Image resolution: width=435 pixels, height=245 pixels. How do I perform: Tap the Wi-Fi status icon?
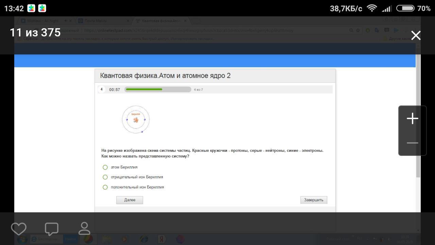[372, 8]
